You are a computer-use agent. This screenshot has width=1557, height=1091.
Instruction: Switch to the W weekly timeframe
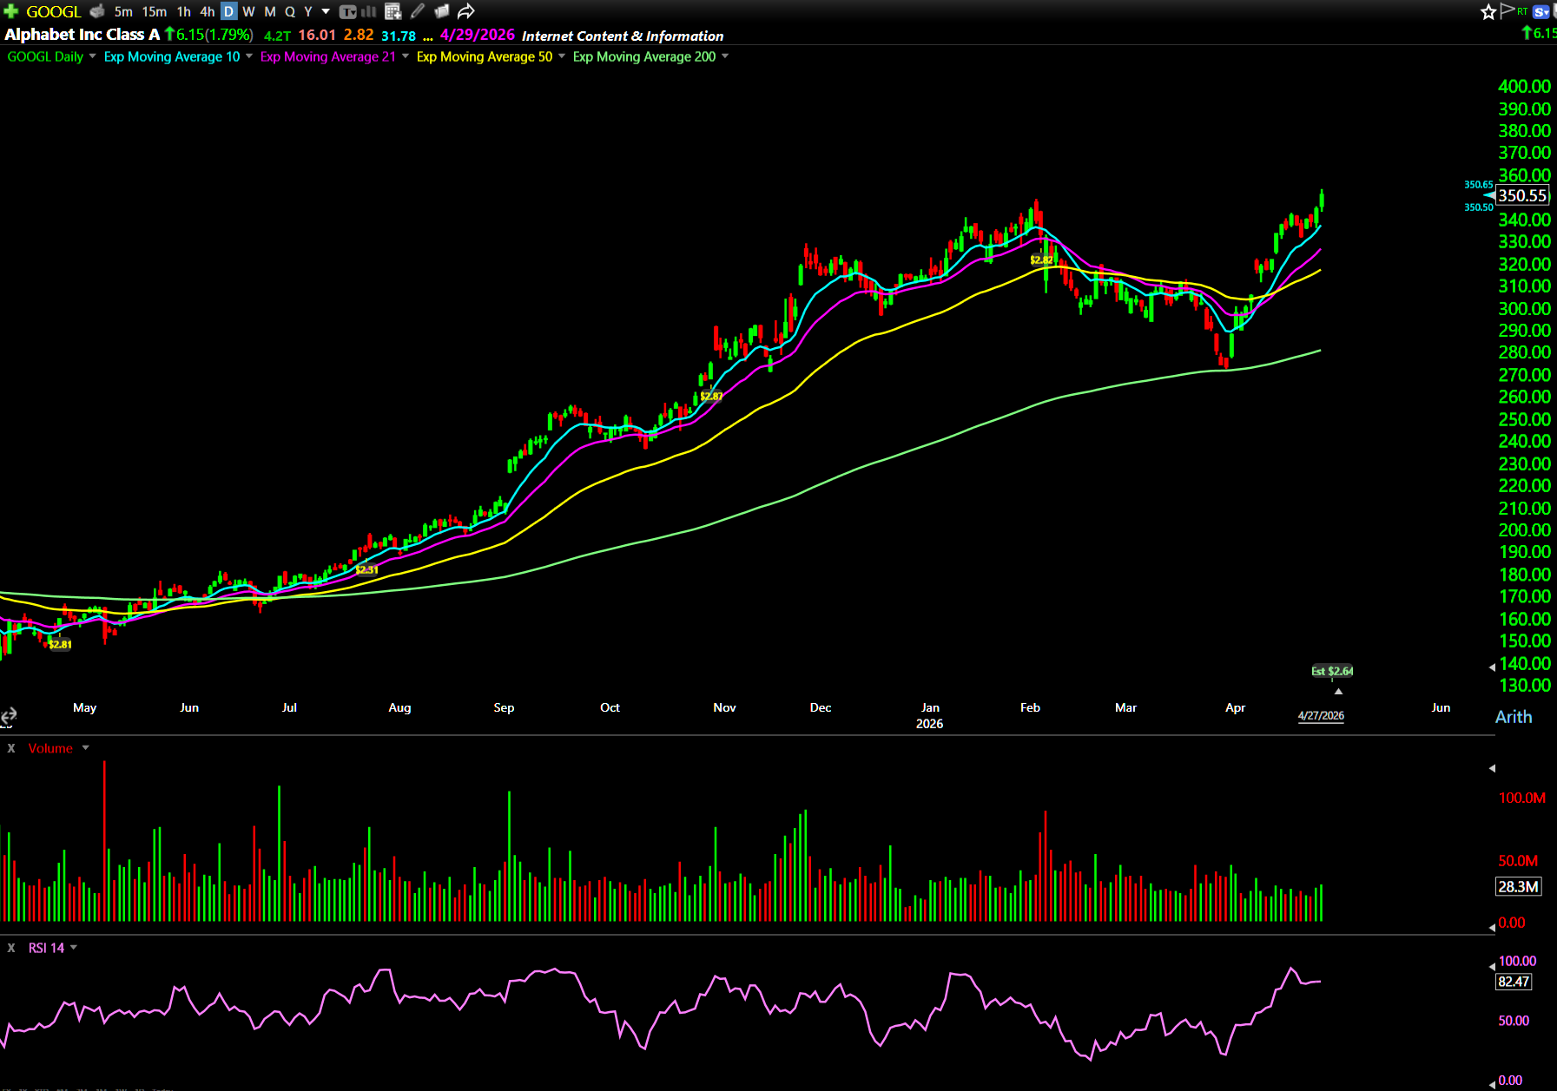point(248,11)
